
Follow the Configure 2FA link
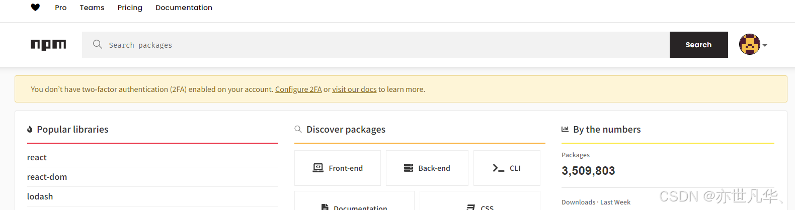pos(298,89)
